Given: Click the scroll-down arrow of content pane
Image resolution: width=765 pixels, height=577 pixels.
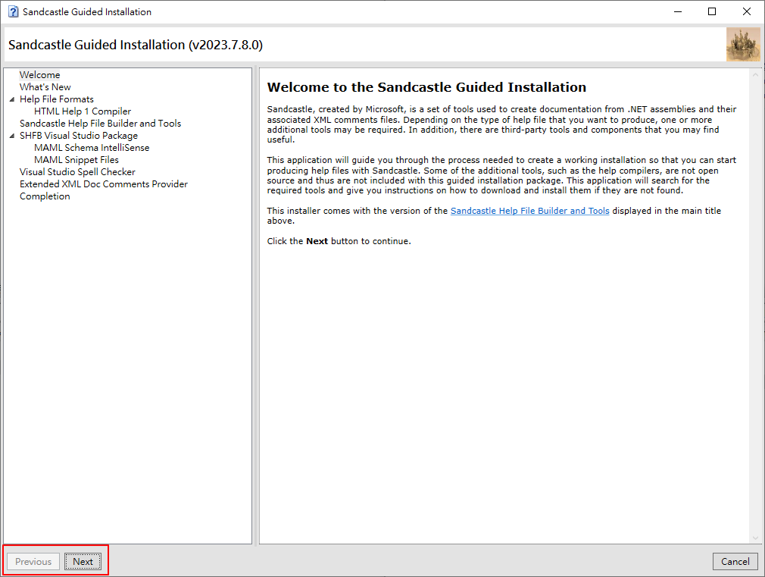Looking at the screenshot, I should pos(755,538).
